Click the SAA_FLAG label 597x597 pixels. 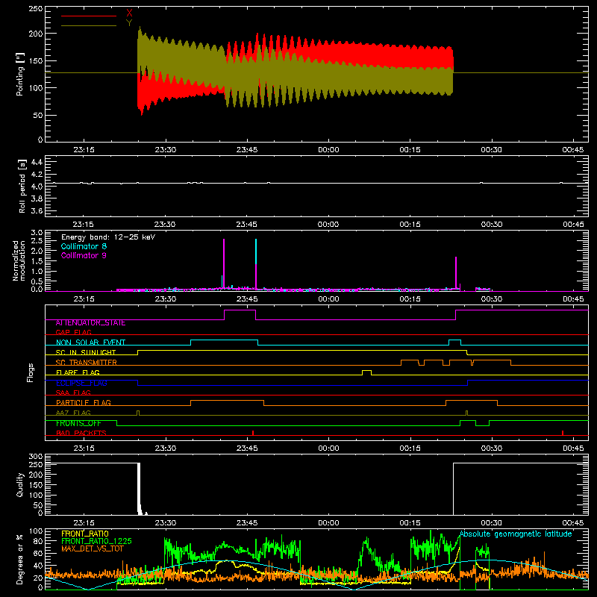click(73, 393)
